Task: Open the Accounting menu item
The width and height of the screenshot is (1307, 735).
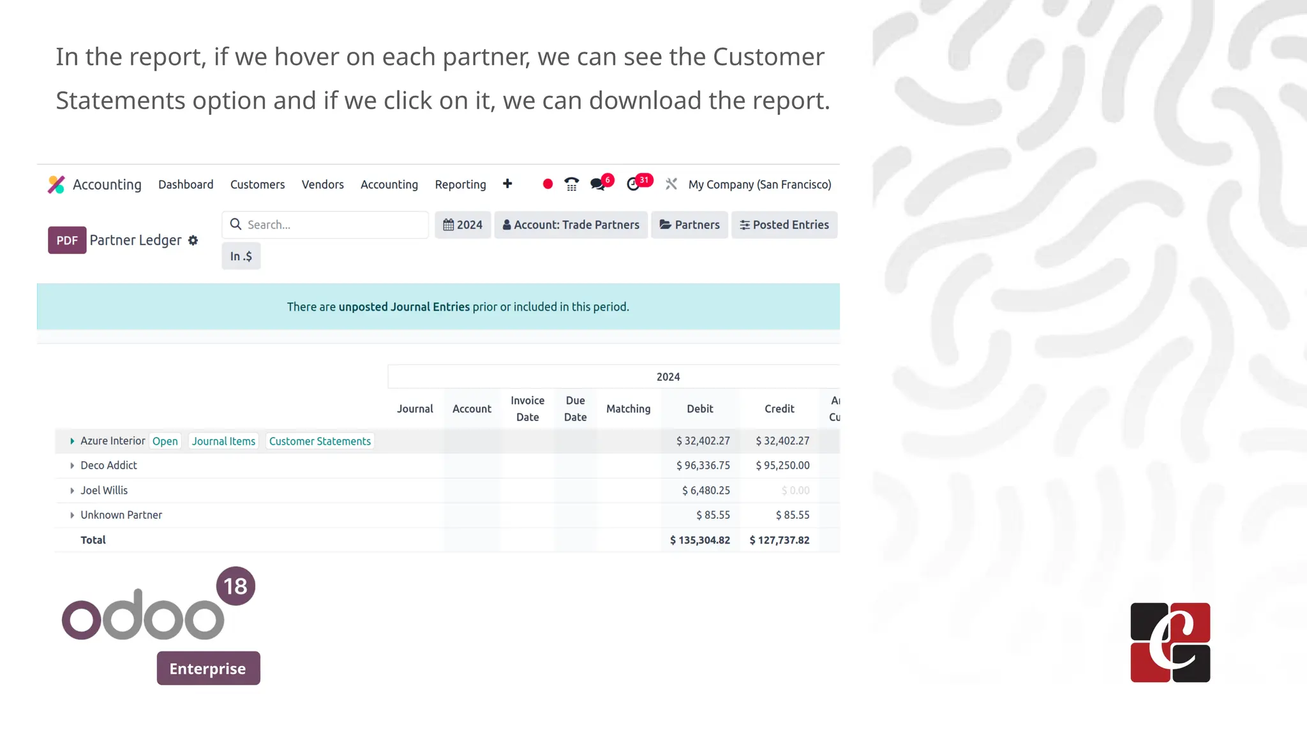Action: [x=389, y=184]
